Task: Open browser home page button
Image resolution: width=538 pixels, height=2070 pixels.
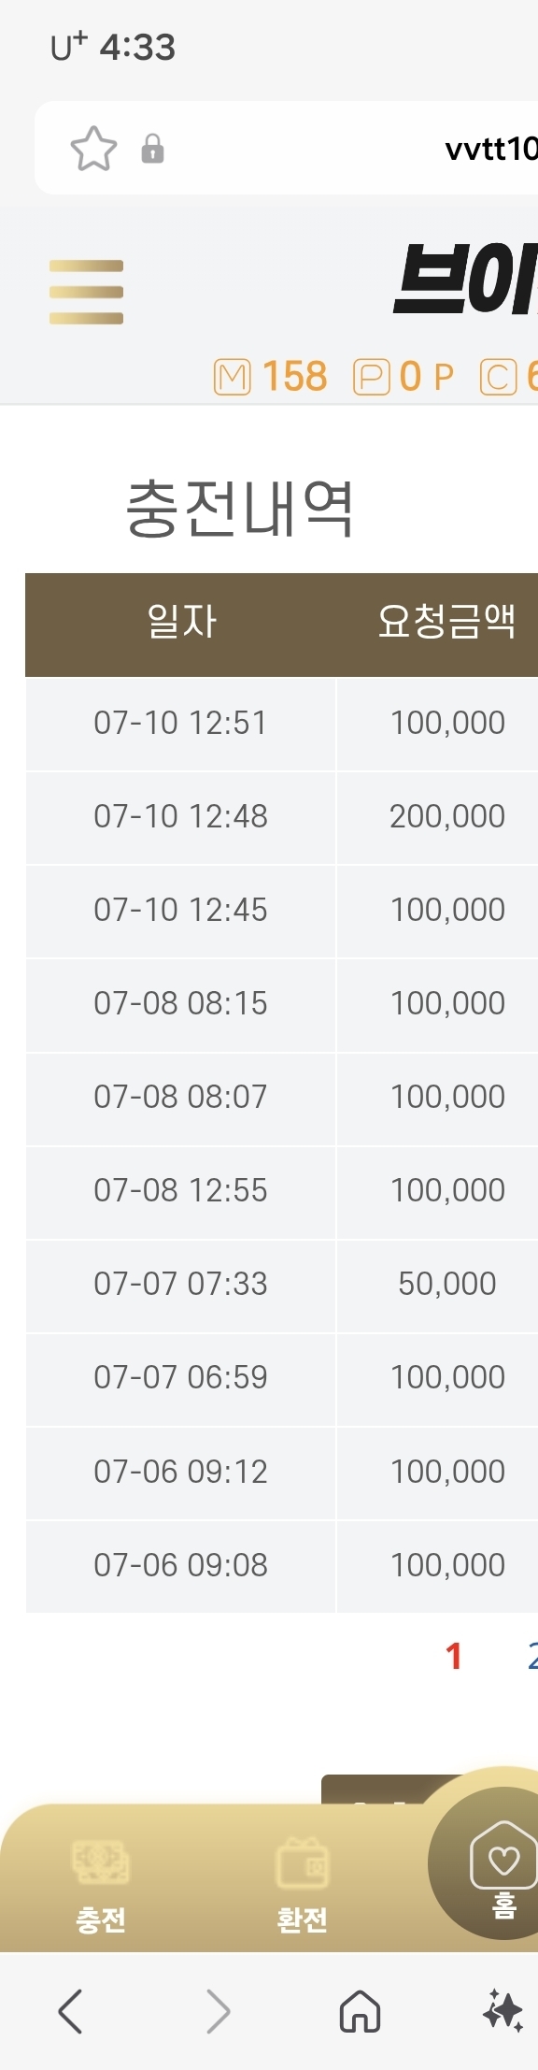Action: [x=360, y=2011]
